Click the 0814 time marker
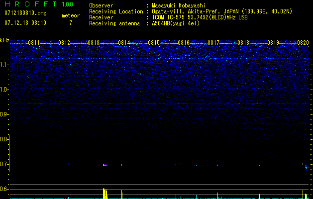This screenshot has width=313, height=199. coord(124,43)
